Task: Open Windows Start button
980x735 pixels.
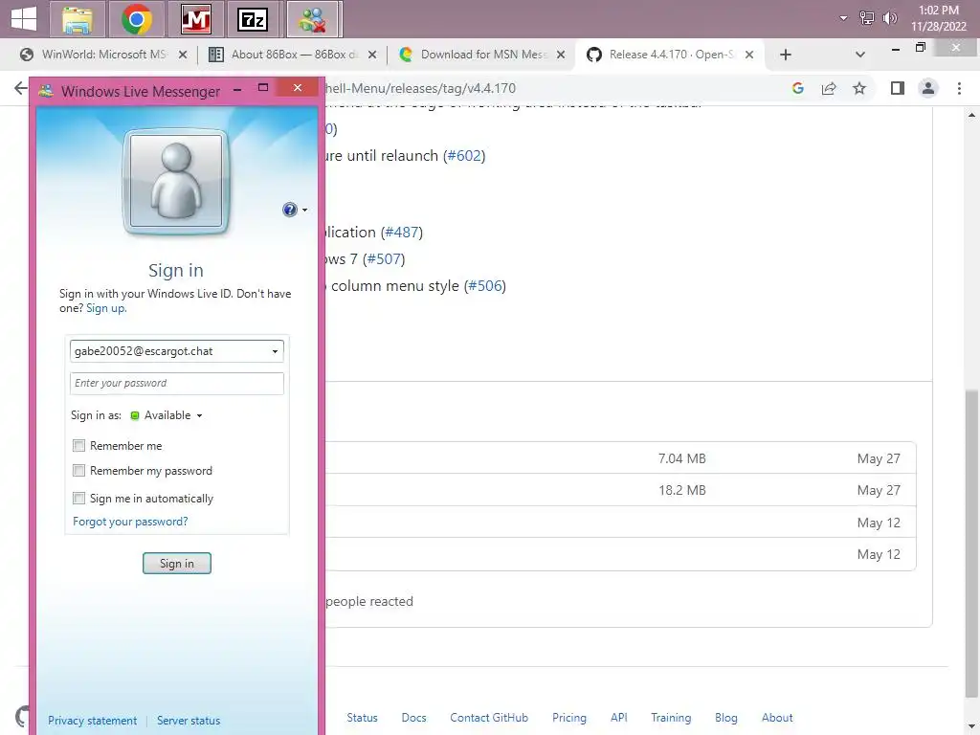Action: pos(23,19)
